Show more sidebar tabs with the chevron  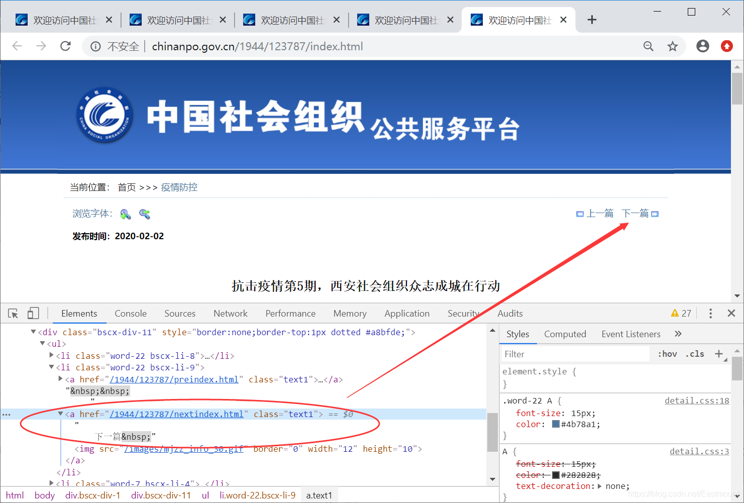pos(678,334)
